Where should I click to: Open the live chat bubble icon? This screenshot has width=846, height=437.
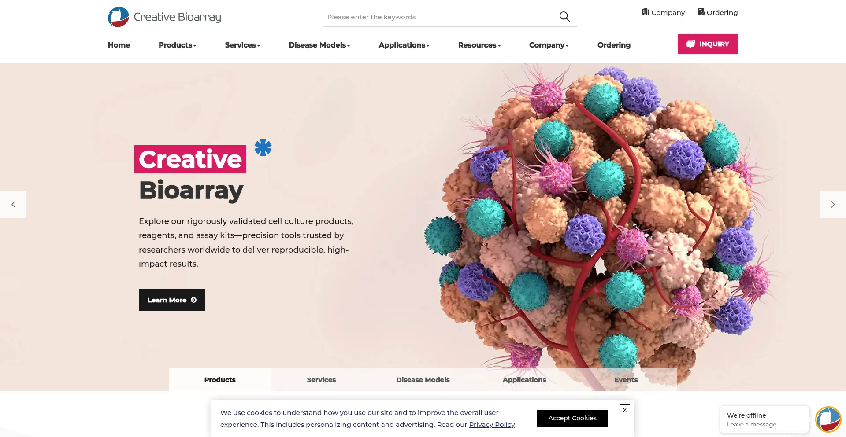[828, 419]
